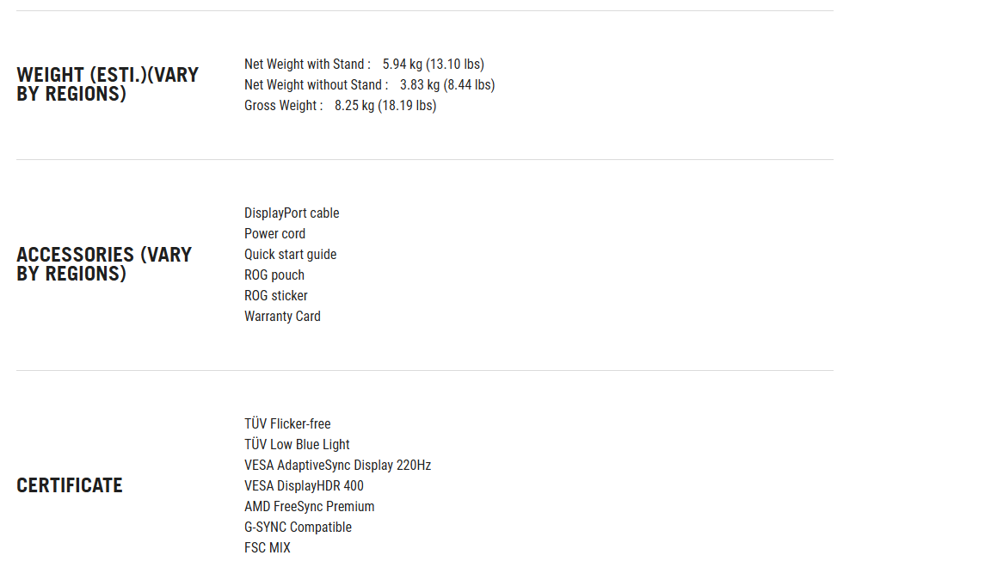
Task: Click the Certificate section heading
Action: (70, 485)
